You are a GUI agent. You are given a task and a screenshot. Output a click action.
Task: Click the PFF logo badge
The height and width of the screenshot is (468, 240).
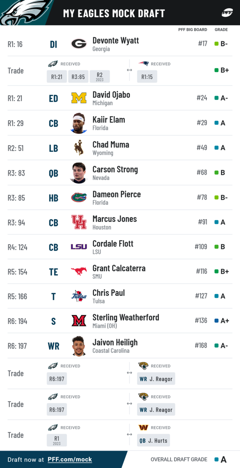tap(227, 13)
